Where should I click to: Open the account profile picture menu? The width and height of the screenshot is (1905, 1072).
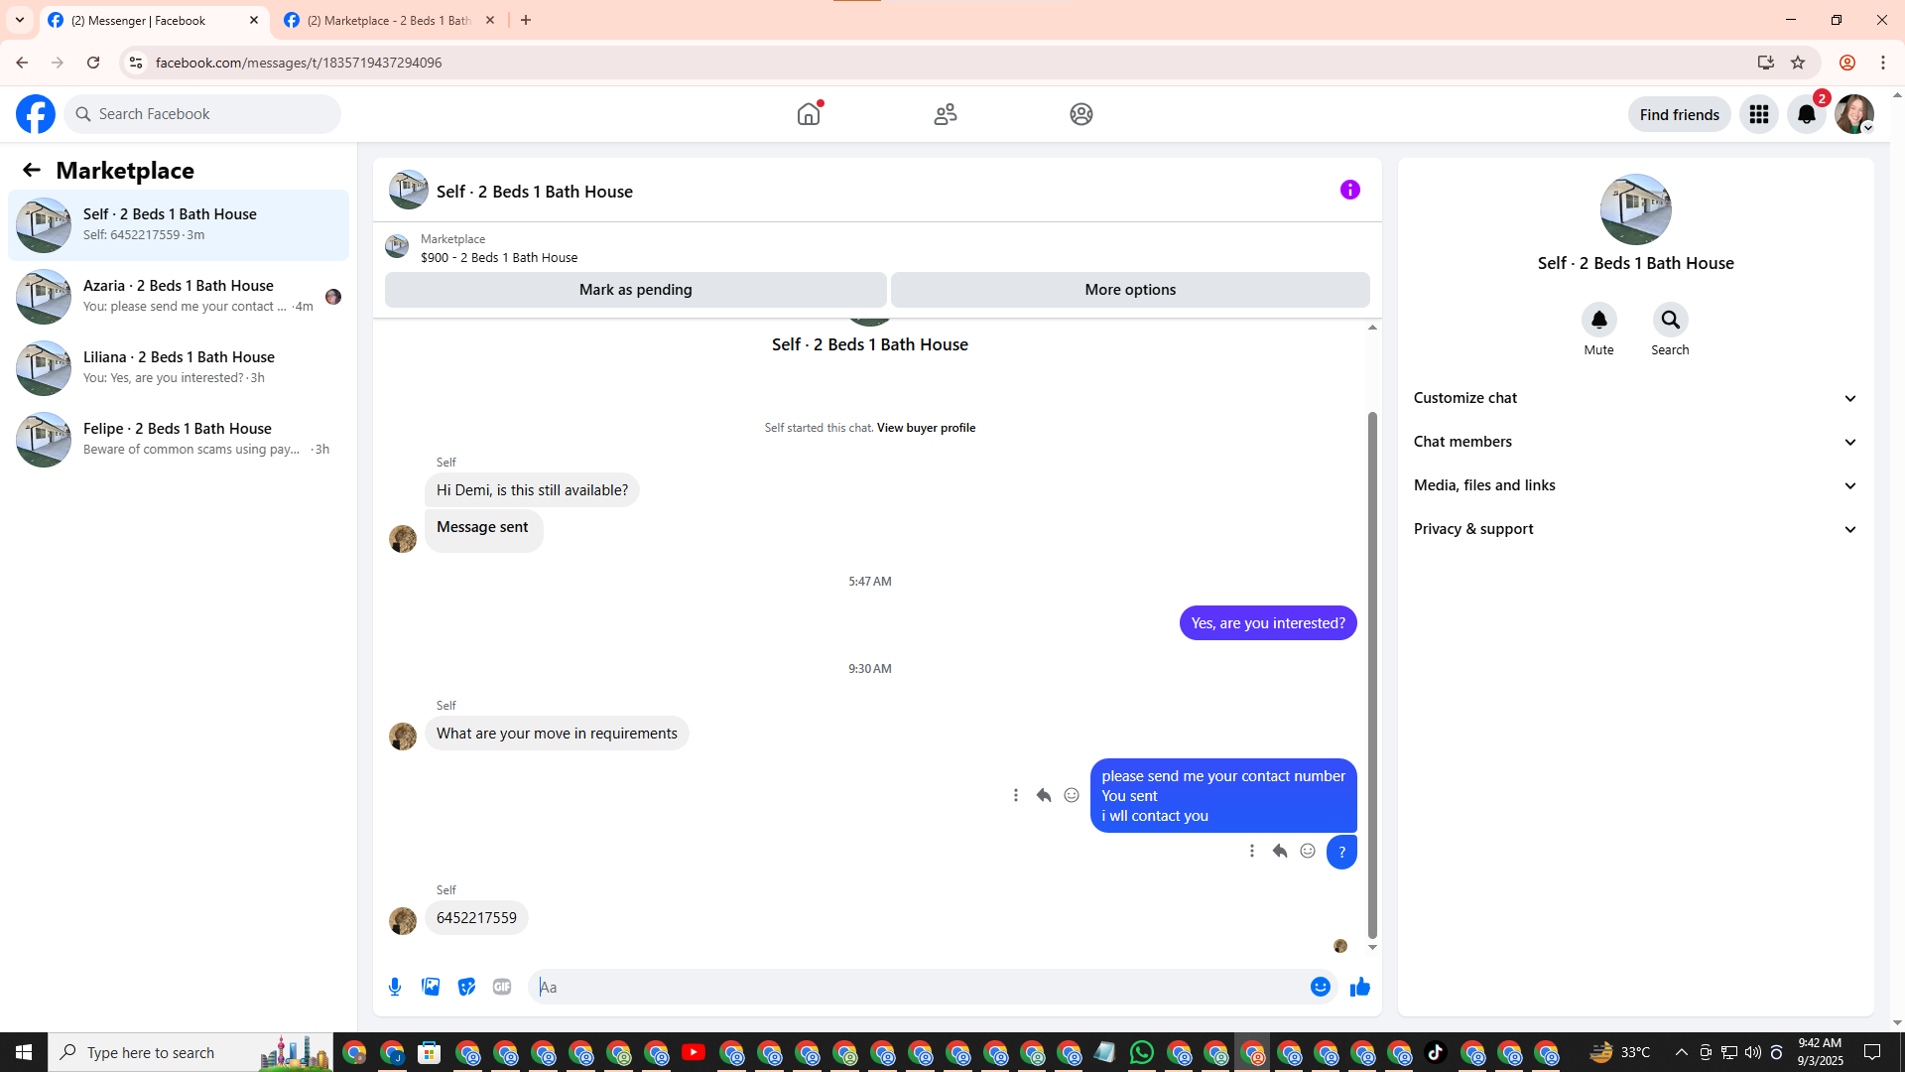click(1854, 114)
